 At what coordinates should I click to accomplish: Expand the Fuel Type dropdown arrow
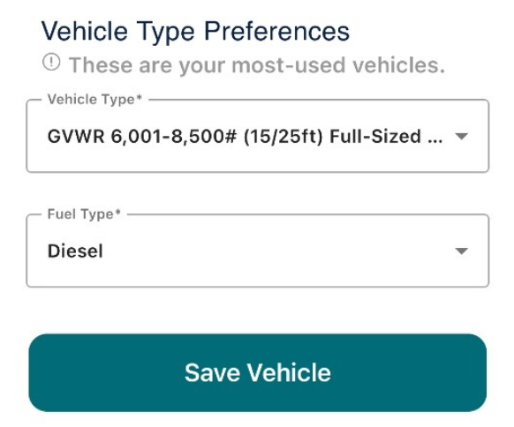click(x=462, y=251)
